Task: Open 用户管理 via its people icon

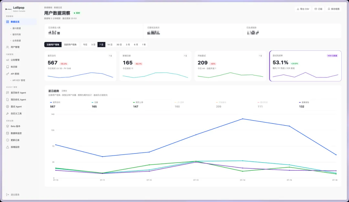Action: pyautogui.click(x=7, y=47)
